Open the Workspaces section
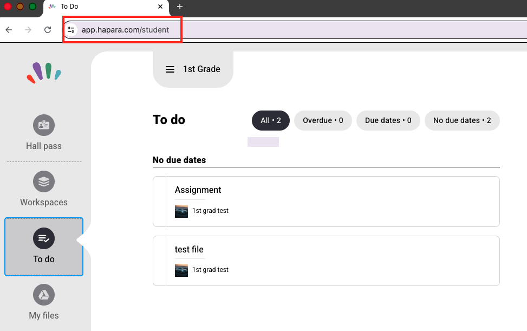The width and height of the screenshot is (527, 331). (44, 189)
